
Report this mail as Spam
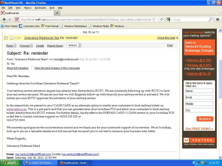point(55,46)
